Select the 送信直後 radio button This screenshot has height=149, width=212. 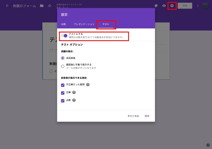point(63,58)
